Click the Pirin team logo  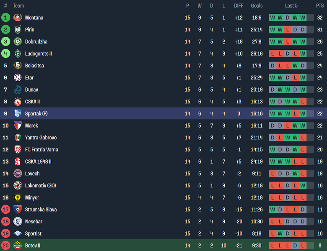pyautogui.click(x=18, y=30)
